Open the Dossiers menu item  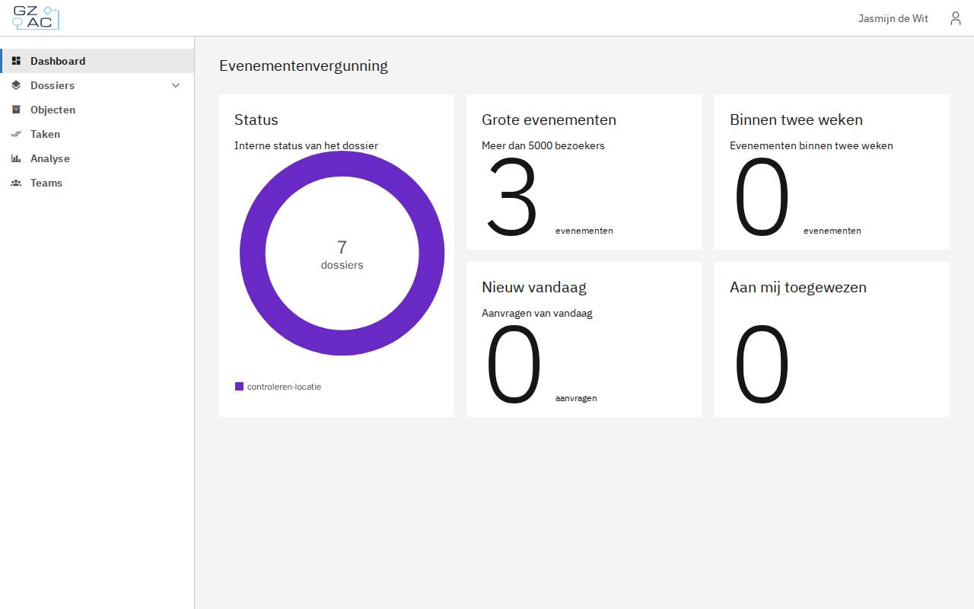[x=97, y=85]
